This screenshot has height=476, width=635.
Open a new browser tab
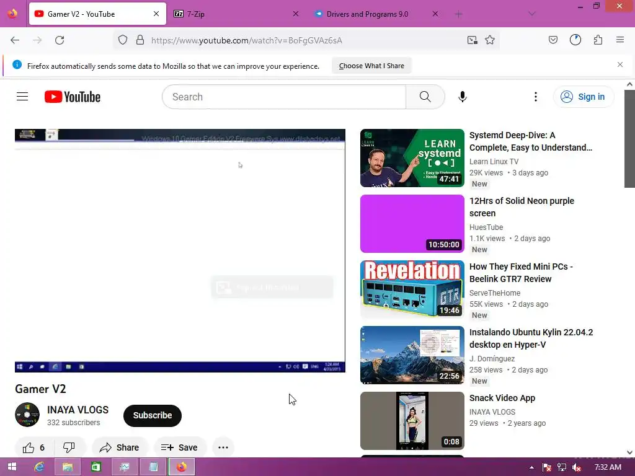[x=458, y=14]
